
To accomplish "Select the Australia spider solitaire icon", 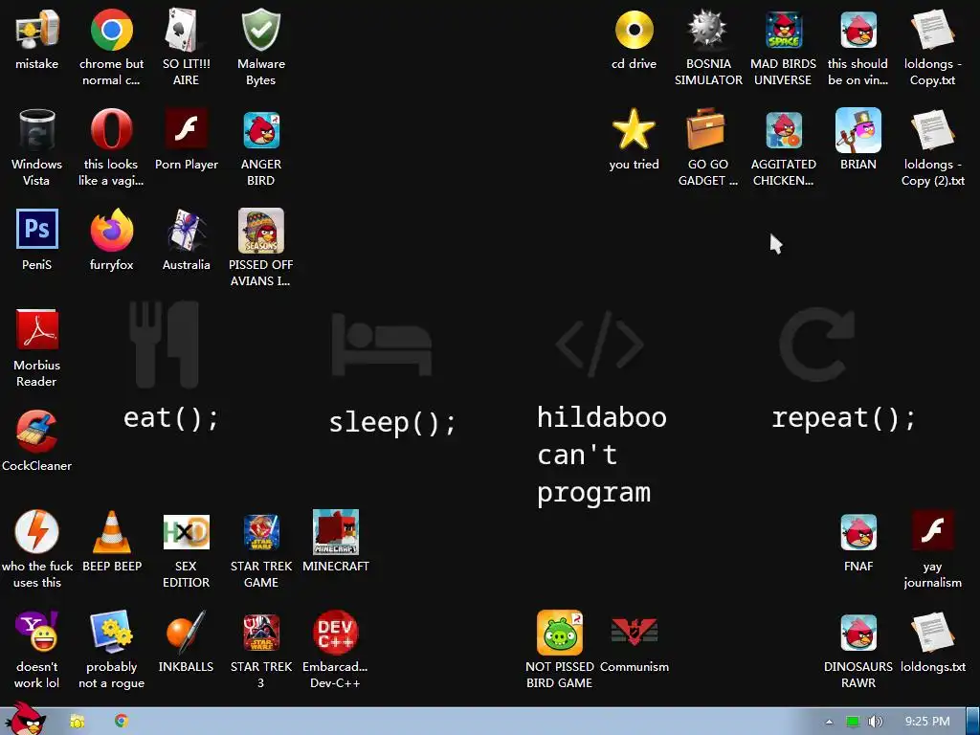I will click(186, 230).
